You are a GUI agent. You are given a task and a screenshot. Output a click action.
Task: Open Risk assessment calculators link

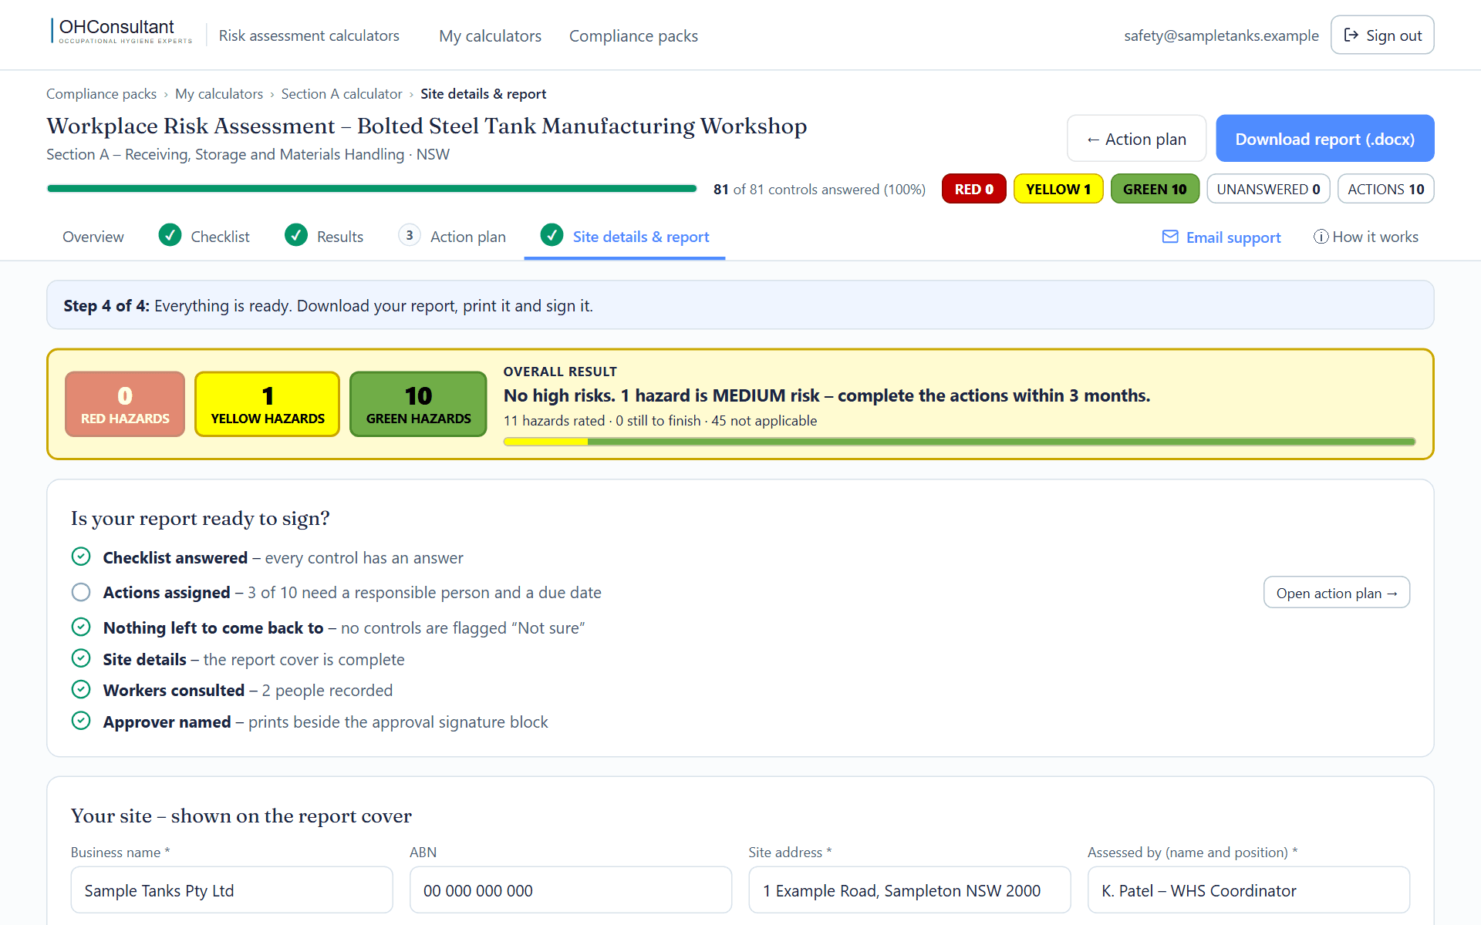tap(309, 35)
